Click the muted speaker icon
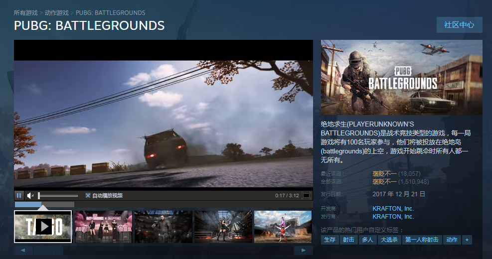 tap(30, 196)
